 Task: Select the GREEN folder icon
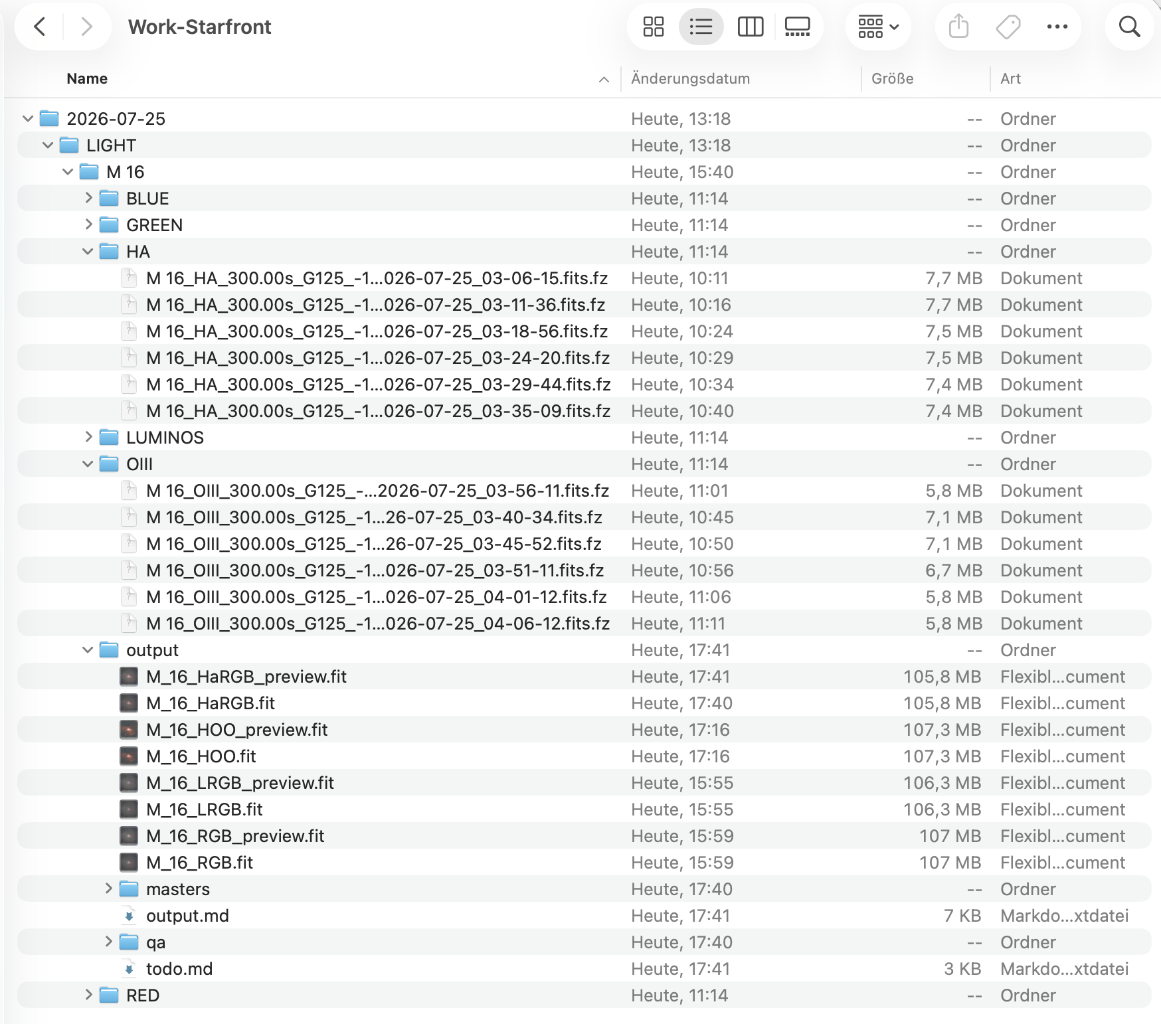coord(109,225)
